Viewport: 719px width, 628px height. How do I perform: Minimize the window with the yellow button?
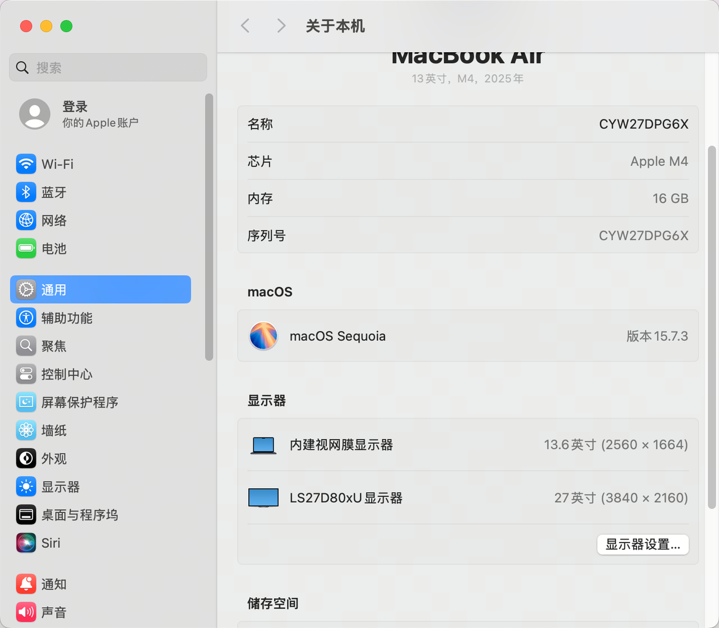[x=46, y=26]
